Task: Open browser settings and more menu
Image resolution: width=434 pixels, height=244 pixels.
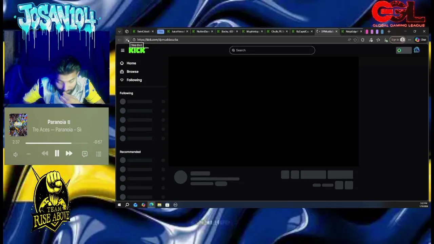Action: [x=410, y=40]
